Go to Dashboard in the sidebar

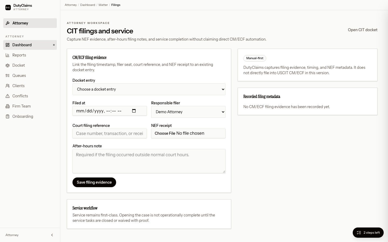click(x=30, y=45)
